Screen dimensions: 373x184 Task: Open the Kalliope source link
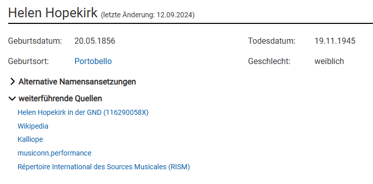[x=30, y=139]
